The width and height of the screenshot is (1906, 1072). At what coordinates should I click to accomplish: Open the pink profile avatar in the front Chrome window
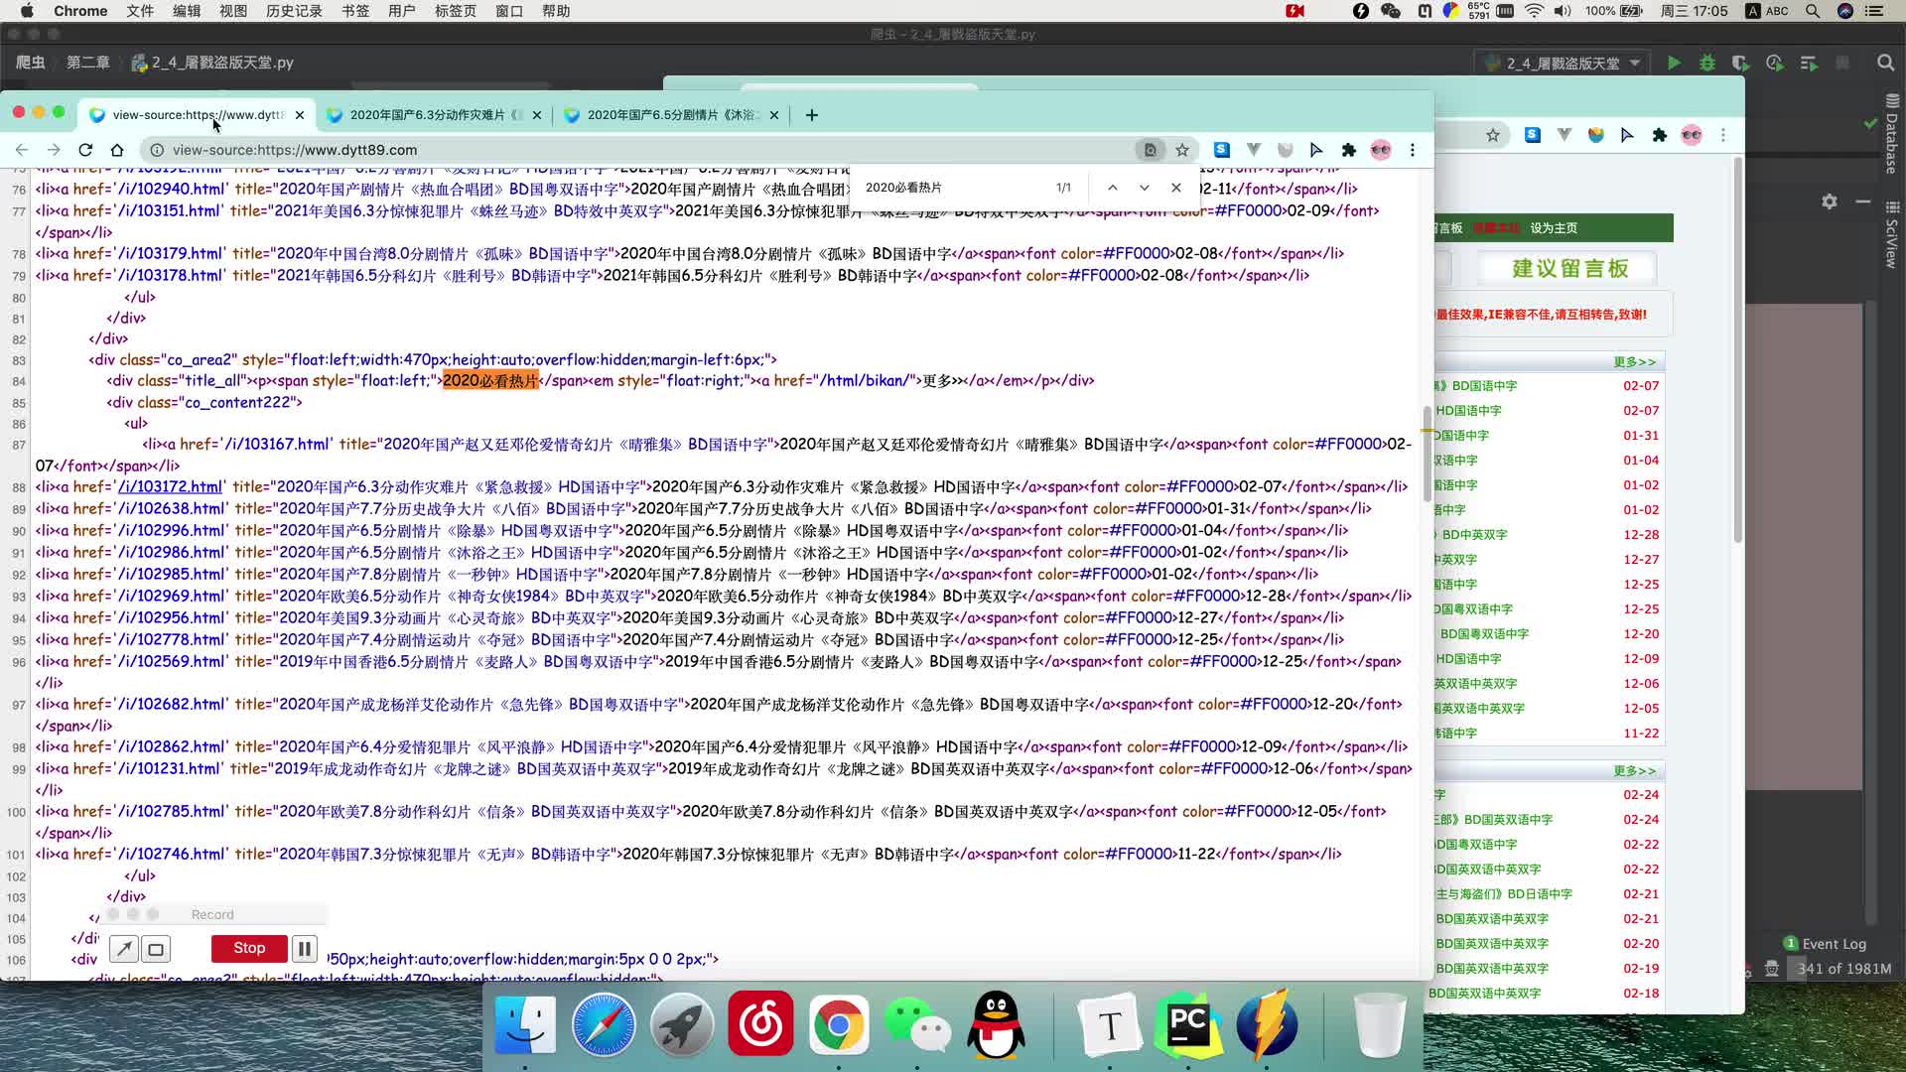click(x=1381, y=150)
